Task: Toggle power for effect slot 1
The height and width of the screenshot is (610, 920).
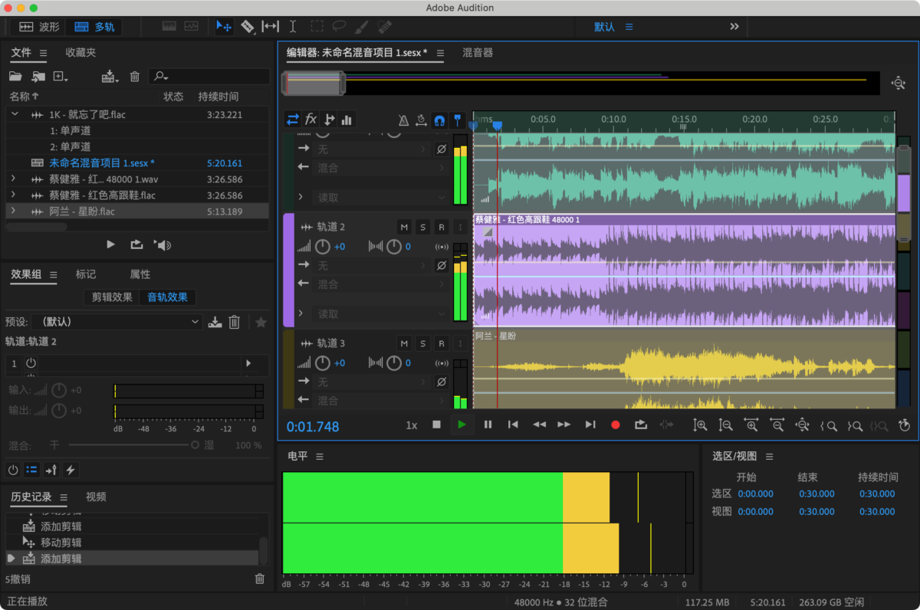Action: [x=31, y=362]
